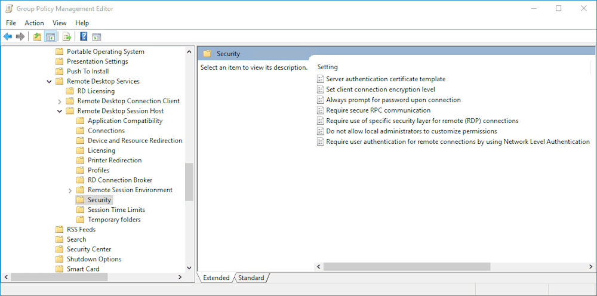The image size is (597, 296).
Task: Click the settings list horizontal scroll left arrow
Action: tap(319, 266)
